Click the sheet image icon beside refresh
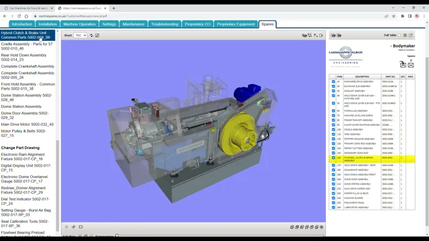Screen dimensions: 429x241 click(97, 35)
